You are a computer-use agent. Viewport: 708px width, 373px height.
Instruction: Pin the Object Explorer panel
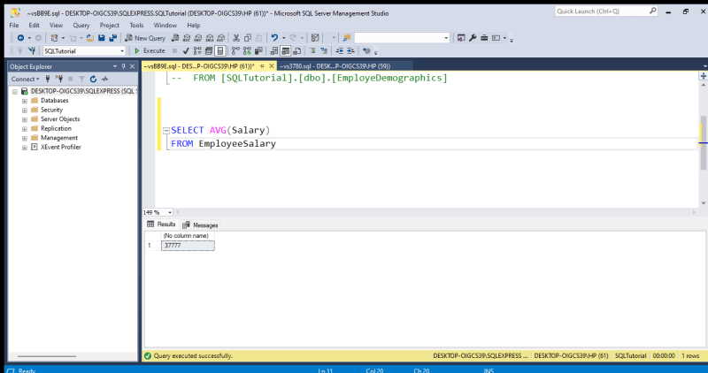coord(123,66)
